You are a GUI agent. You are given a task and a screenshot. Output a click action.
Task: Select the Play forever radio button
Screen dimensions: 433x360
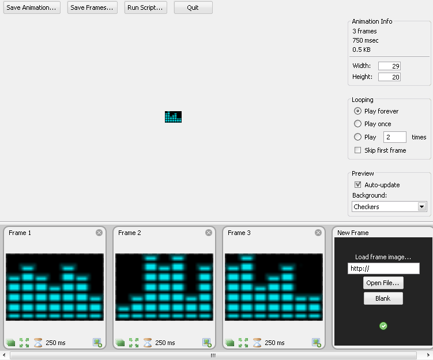click(358, 111)
